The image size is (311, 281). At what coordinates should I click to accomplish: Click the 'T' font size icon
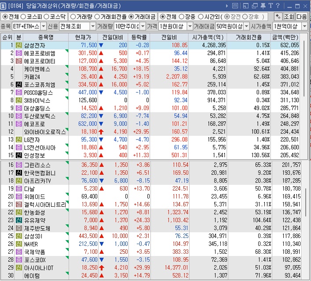point(271,6)
